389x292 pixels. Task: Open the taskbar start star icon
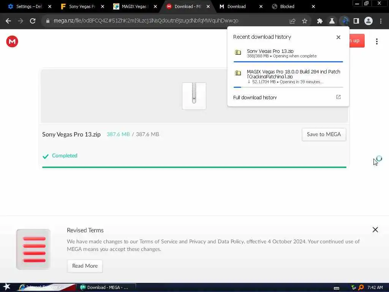(x=6, y=287)
